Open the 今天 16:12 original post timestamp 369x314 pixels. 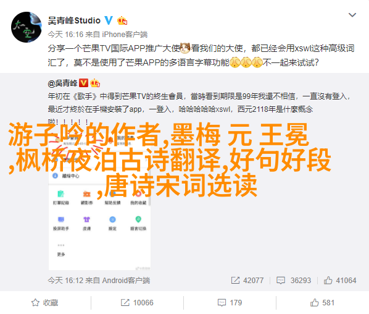65,280
